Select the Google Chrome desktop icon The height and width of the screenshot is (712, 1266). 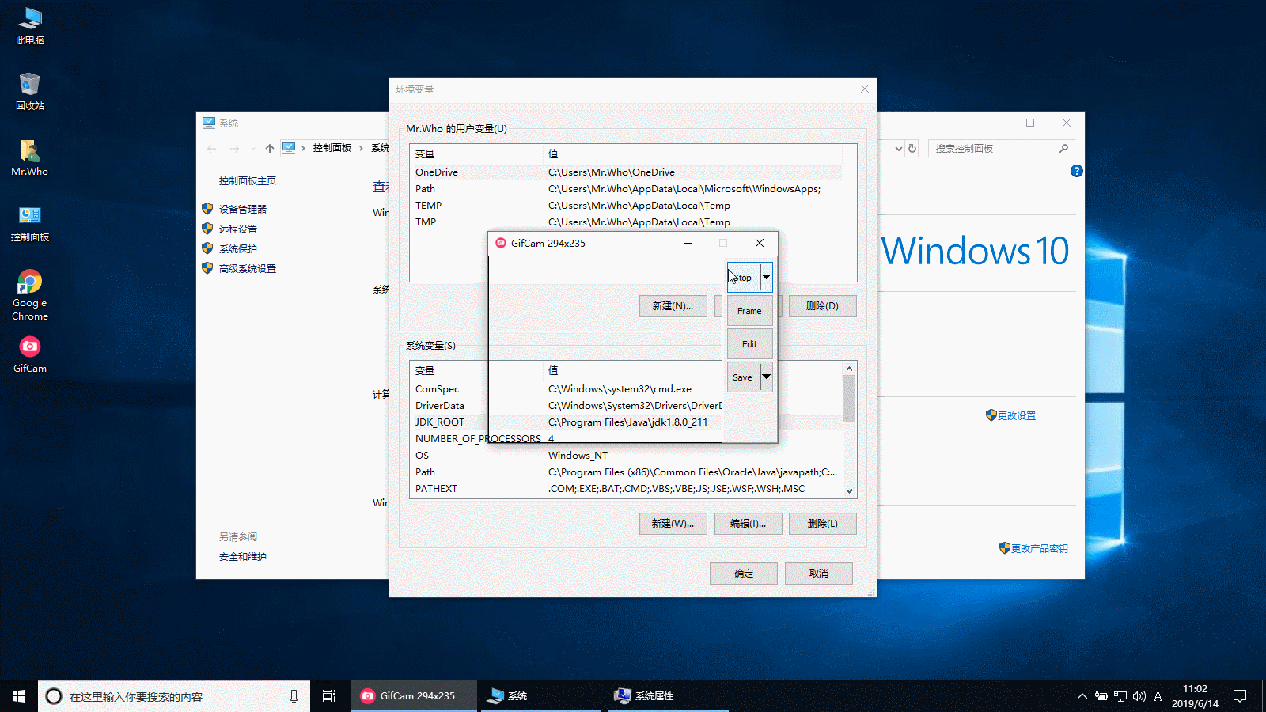click(30, 295)
